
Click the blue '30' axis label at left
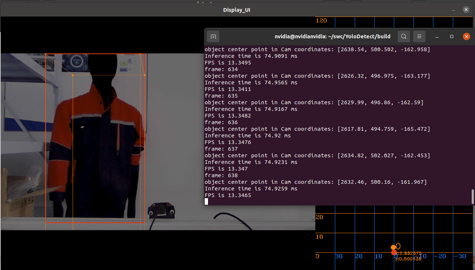tap(339, 256)
